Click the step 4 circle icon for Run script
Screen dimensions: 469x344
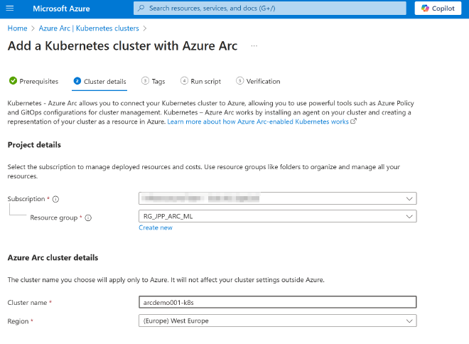pyautogui.click(x=184, y=81)
